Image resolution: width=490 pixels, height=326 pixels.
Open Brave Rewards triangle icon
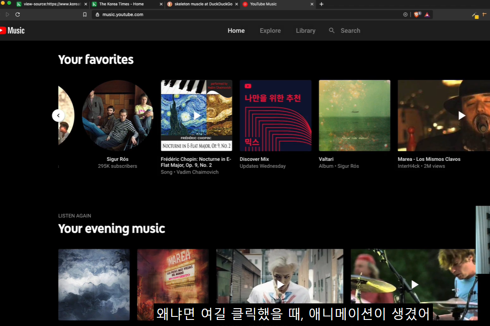point(427,14)
